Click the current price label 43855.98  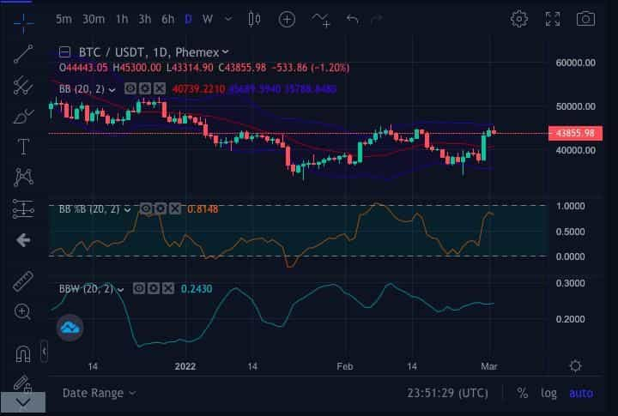(x=576, y=133)
